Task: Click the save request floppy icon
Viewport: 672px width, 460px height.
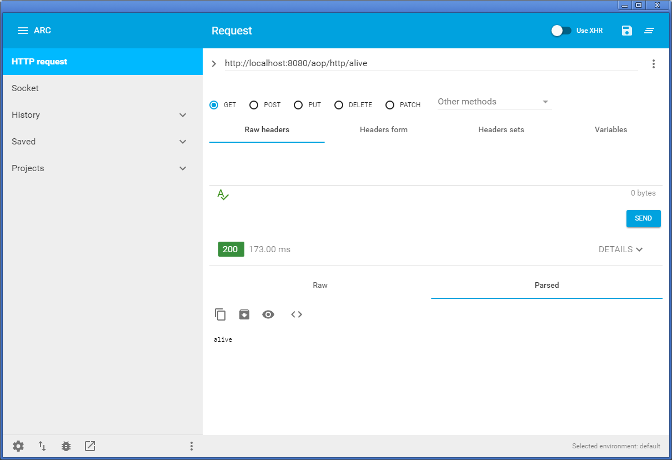Action: tap(627, 31)
